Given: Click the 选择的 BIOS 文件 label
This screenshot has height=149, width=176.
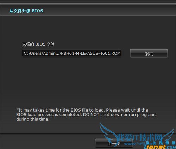Looking at the screenshot, I should click(x=38, y=44).
